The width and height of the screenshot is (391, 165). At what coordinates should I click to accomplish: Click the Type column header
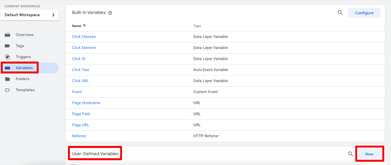click(197, 26)
